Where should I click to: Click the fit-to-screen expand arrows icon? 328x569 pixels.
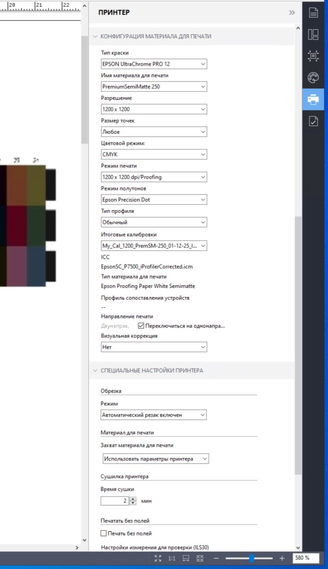click(x=158, y=558)
